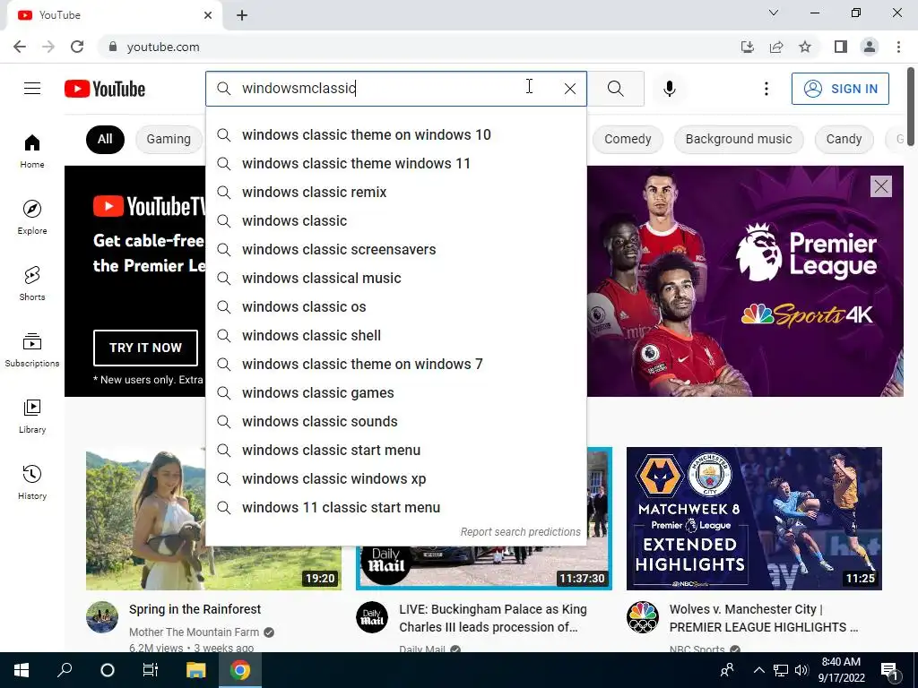Image resolution: width=918 pixels, height=688 pixels.
Task: Open Wolves v. Manchester City thumbnail
Action: 754,519
